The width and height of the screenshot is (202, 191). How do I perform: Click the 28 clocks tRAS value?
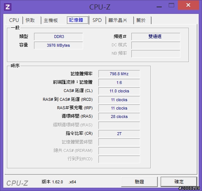click(x=119, y=116)
